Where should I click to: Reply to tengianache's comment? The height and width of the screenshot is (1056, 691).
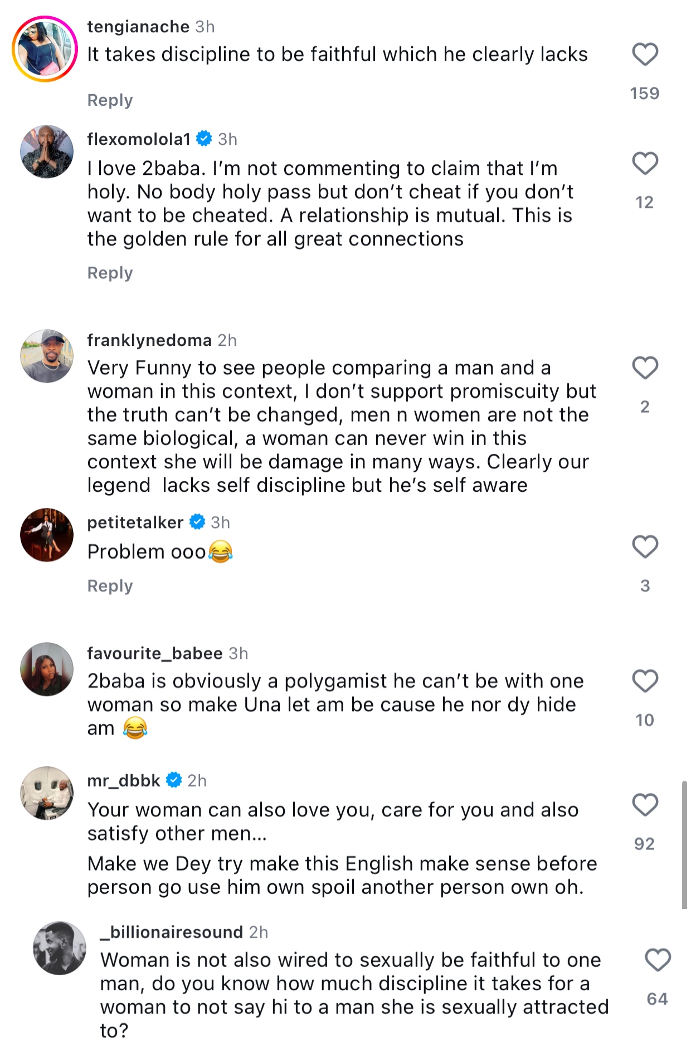(x=110, y=100)
